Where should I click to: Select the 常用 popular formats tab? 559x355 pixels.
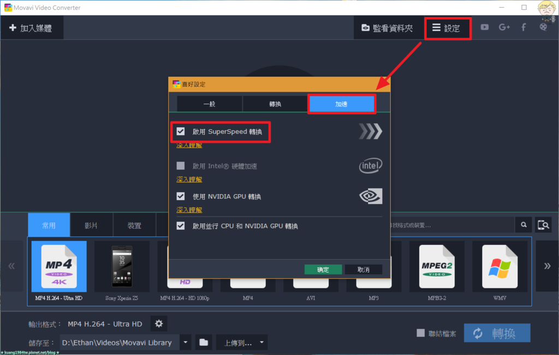click(x=49, y=225)
